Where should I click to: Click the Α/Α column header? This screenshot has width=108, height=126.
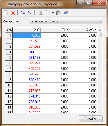[9, 30]
